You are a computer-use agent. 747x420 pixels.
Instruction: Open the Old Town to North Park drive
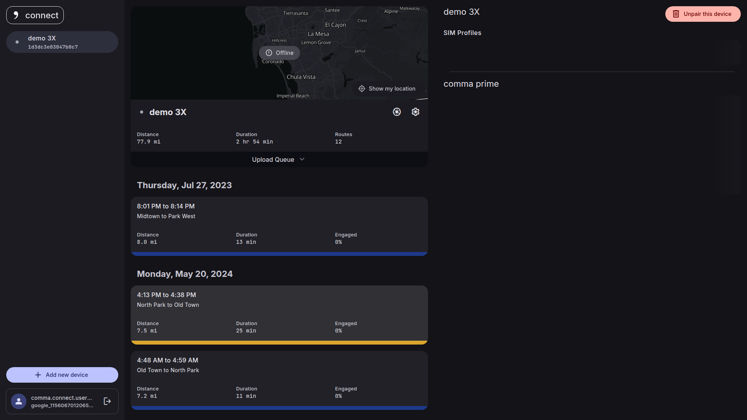pos(279,377)
